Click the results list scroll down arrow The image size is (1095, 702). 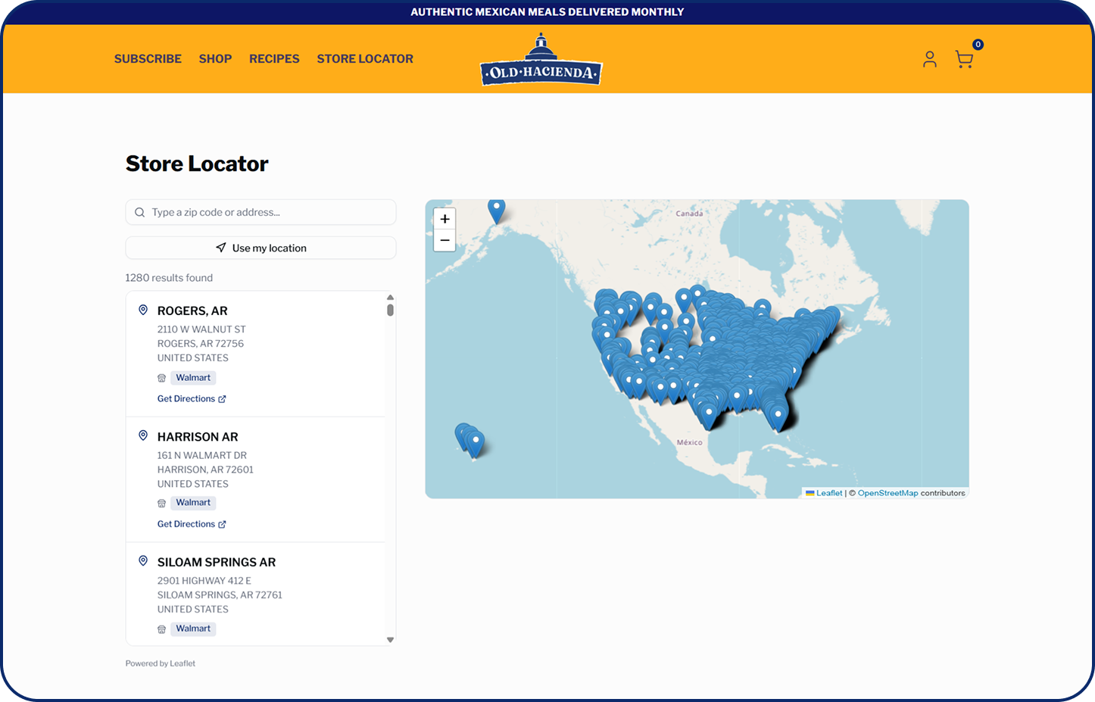(390, 640)
